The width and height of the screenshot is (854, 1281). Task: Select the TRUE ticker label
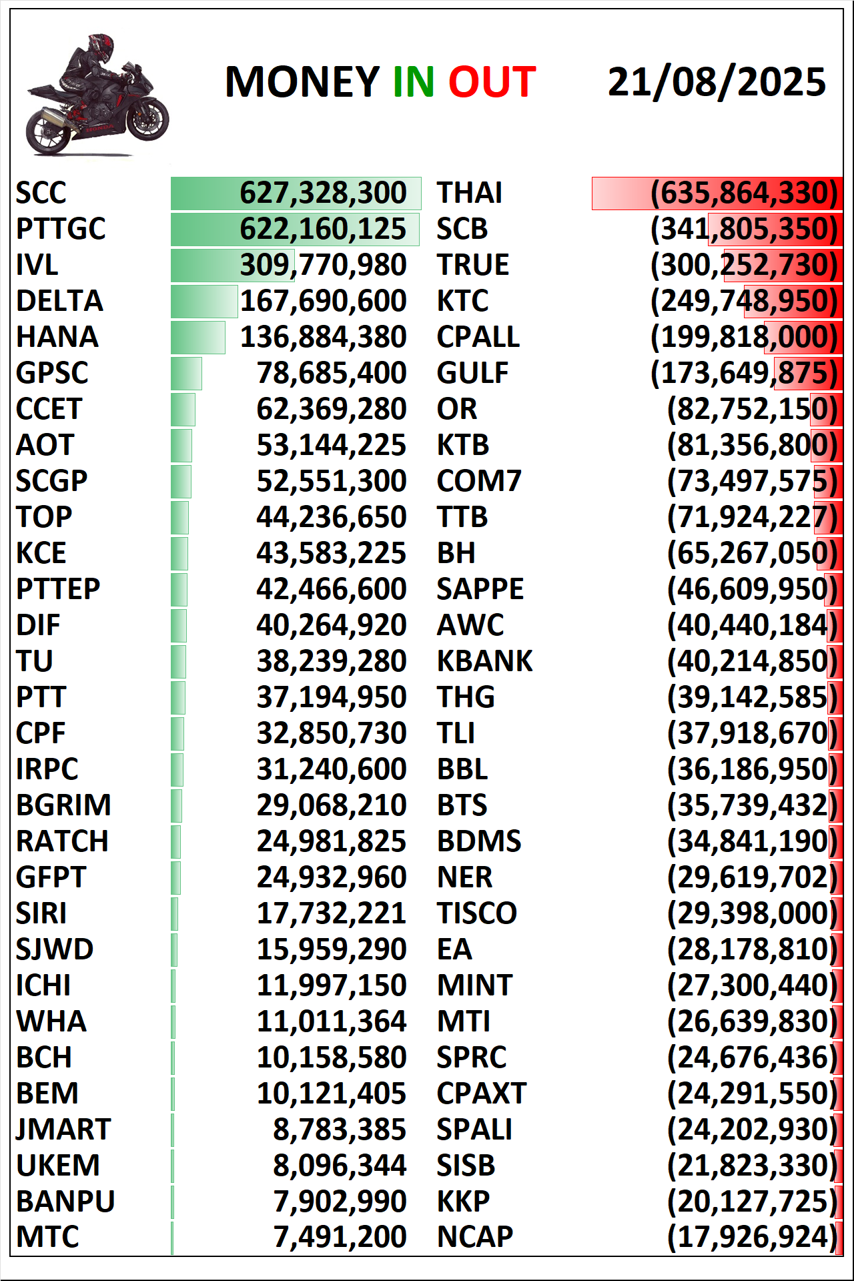point(472,266)
